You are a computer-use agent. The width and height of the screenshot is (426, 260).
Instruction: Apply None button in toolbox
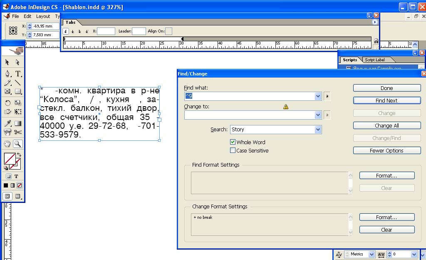pyautogui.click(x=20, y=185)
